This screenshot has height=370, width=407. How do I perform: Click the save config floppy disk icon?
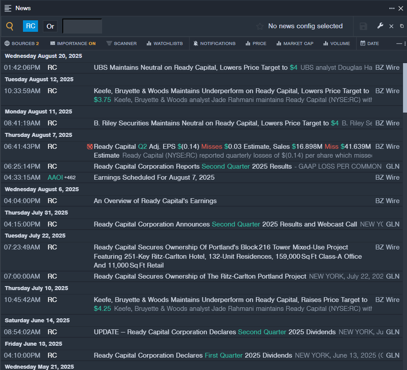(x=363, y=26)
